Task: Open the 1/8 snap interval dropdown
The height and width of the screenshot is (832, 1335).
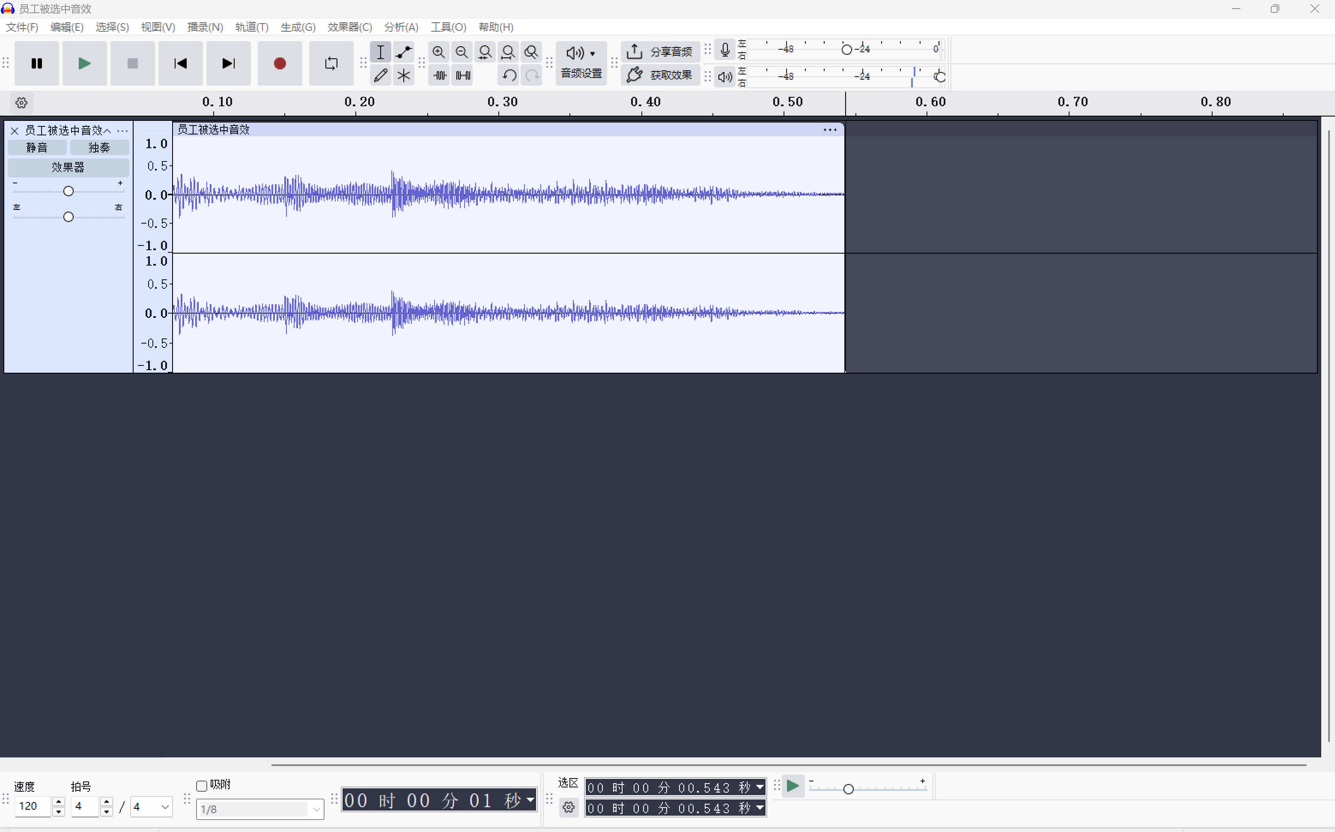Action: 260,809
